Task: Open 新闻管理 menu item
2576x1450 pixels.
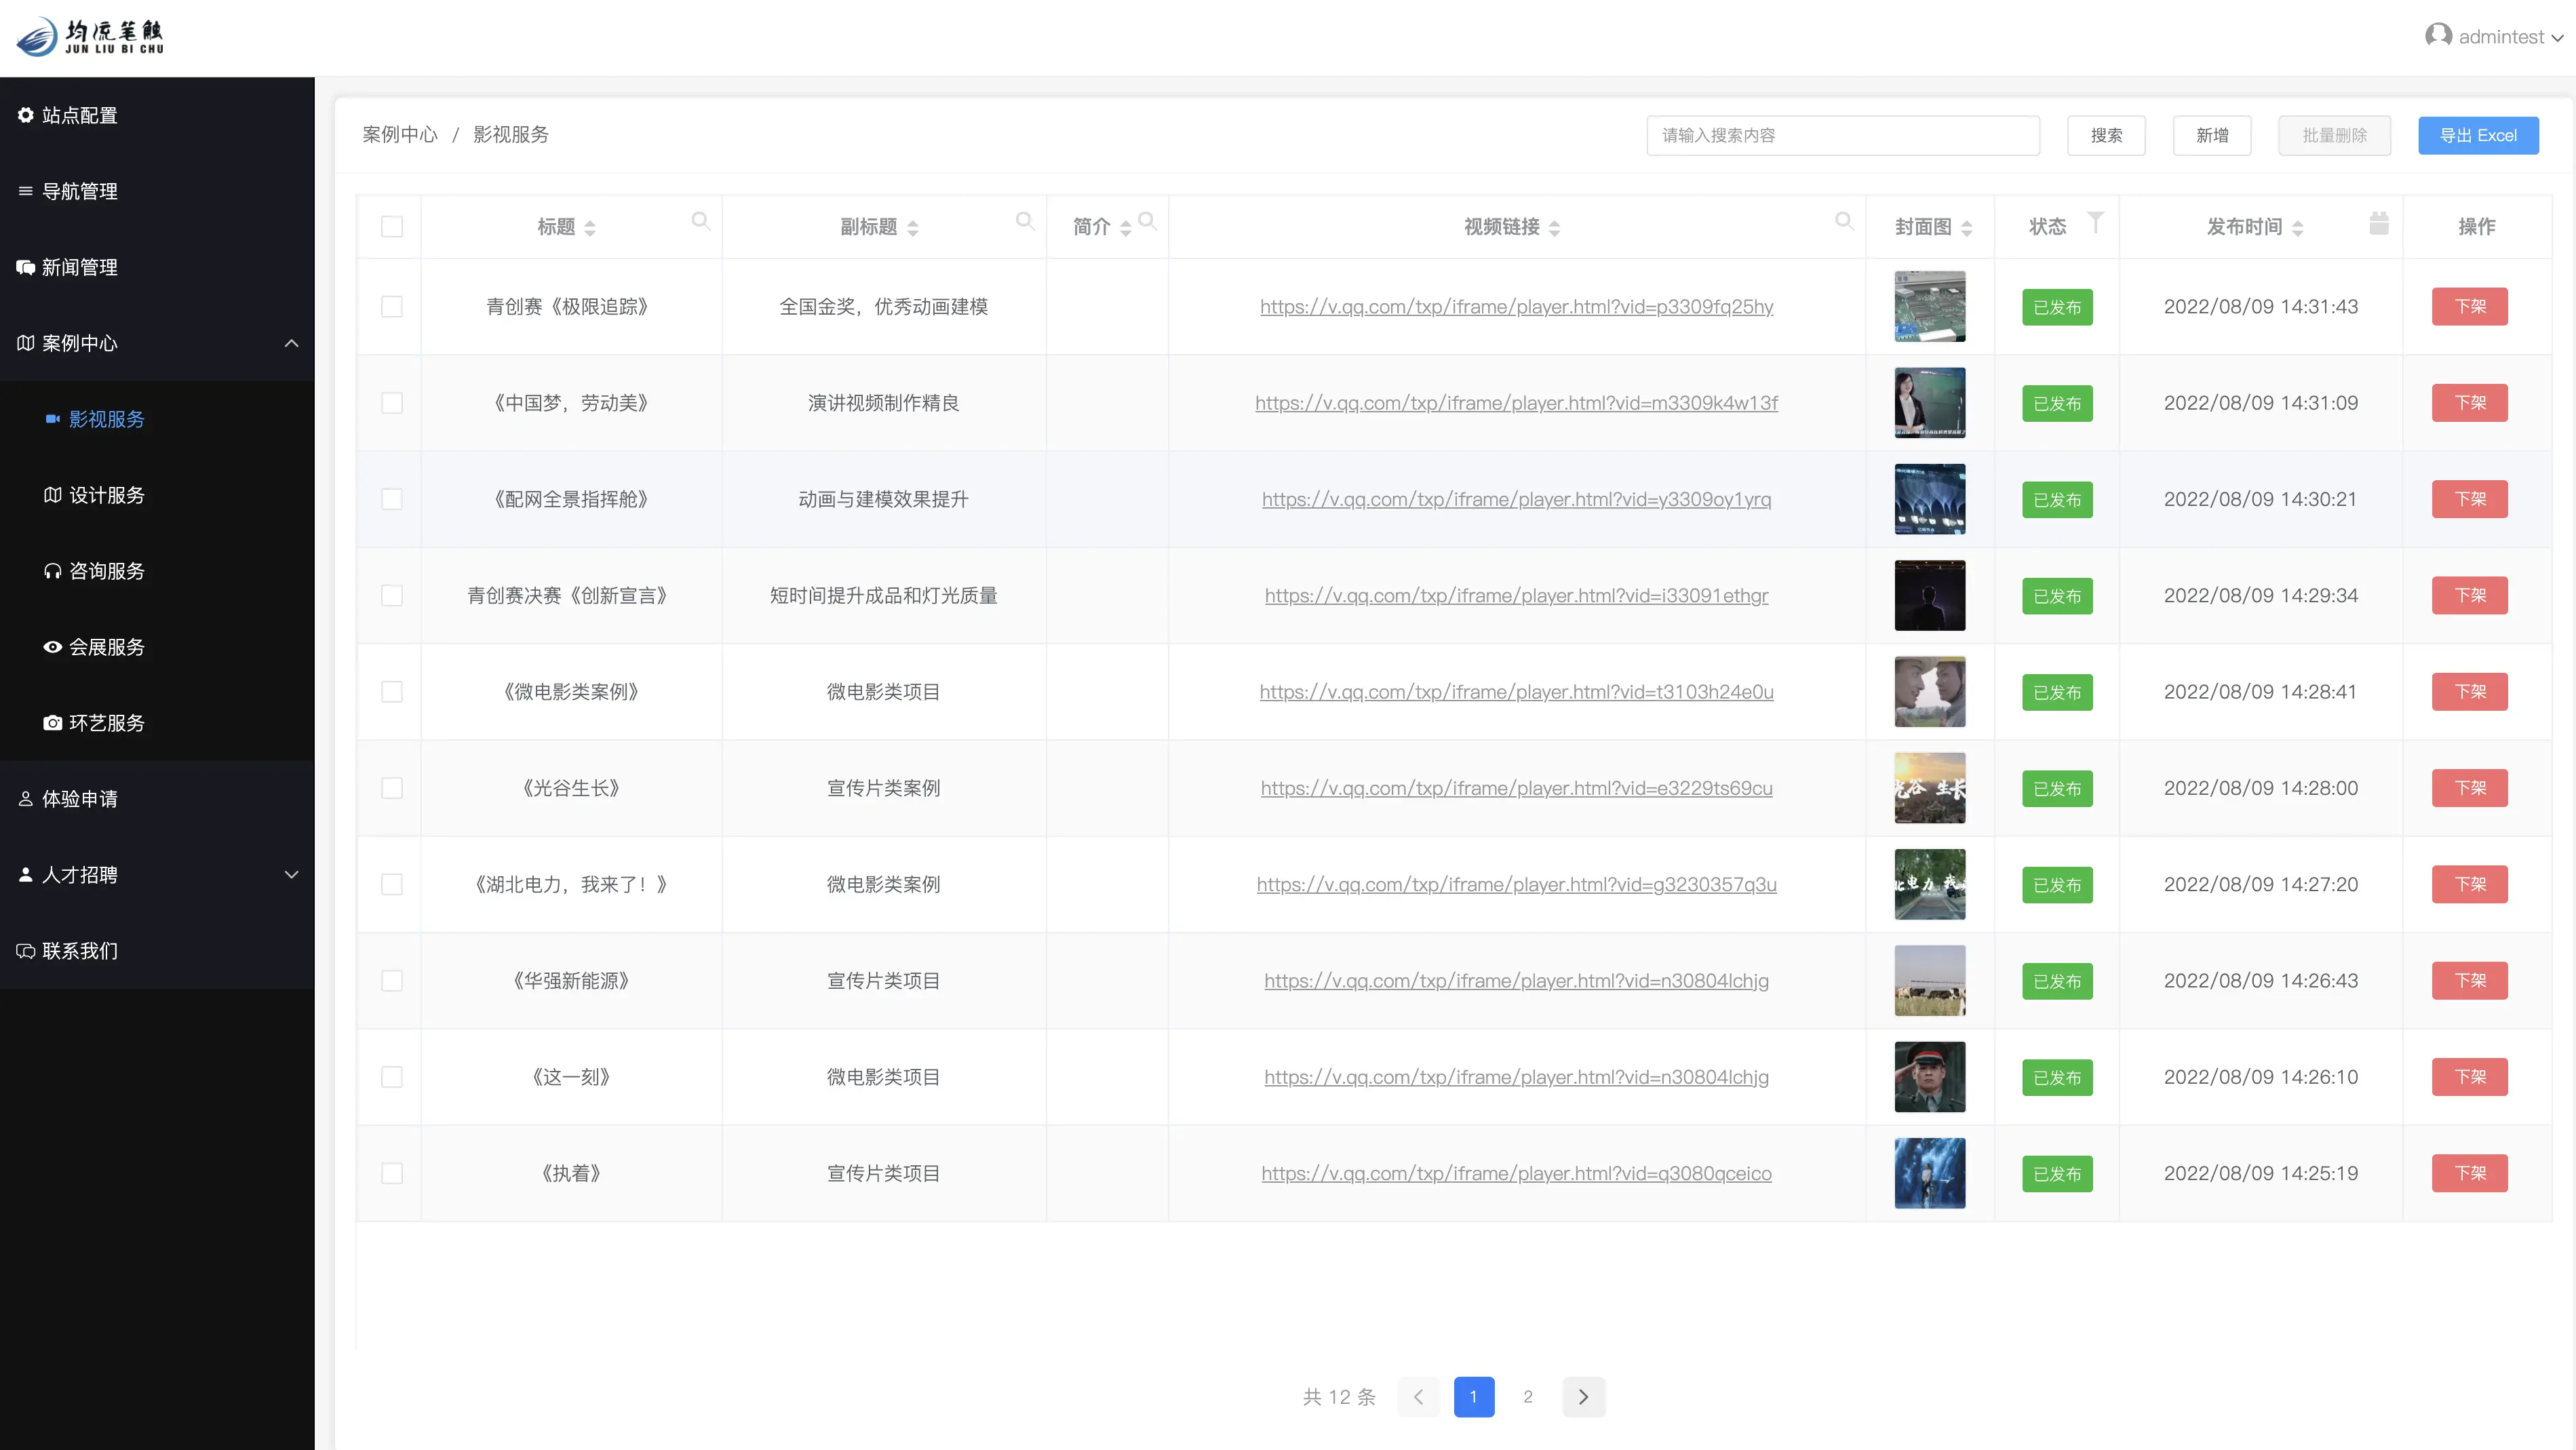Action: pos(80,267)
